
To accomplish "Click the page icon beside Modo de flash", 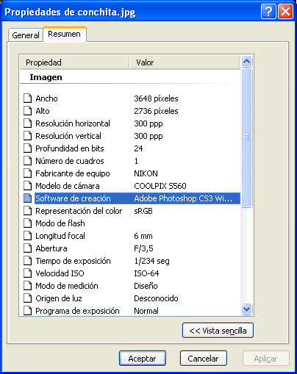I will point(28,223).
